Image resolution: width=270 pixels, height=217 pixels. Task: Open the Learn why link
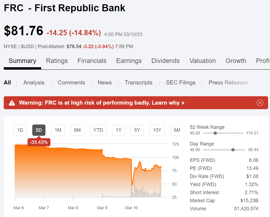click(168, 103)
